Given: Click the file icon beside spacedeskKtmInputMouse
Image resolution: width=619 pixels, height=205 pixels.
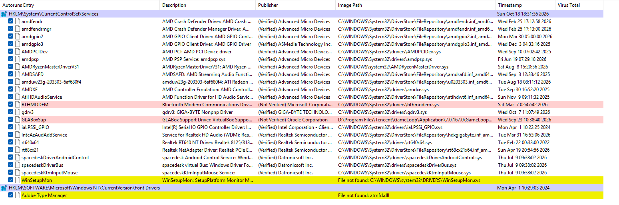Looking at the screenshot, I should (18, 173).
